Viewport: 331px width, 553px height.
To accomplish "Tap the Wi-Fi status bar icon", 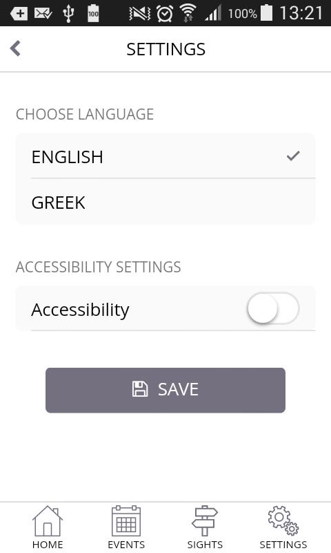I will (x=188, y=13).
